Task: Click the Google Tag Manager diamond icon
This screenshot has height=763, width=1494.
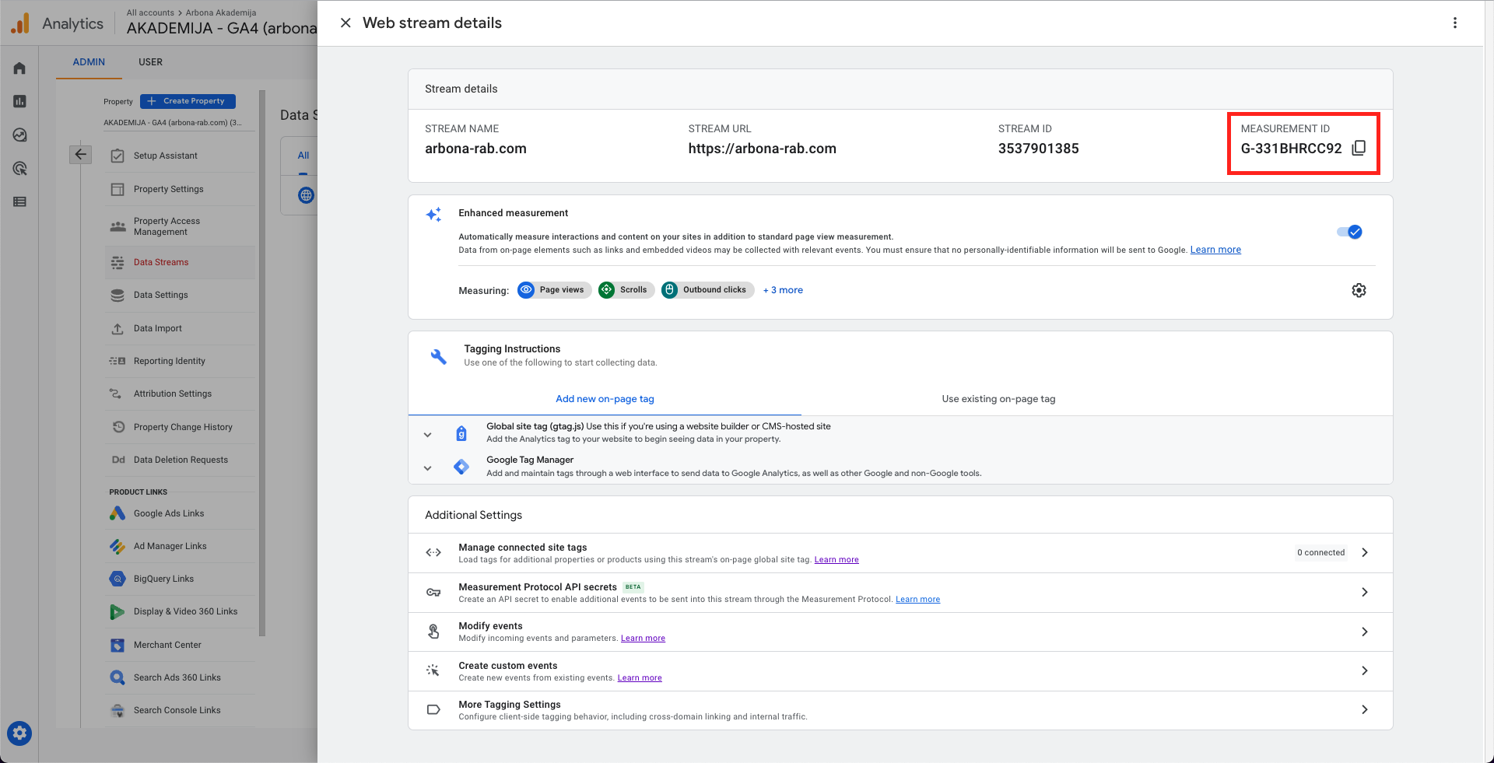Action: click(461, 467)
